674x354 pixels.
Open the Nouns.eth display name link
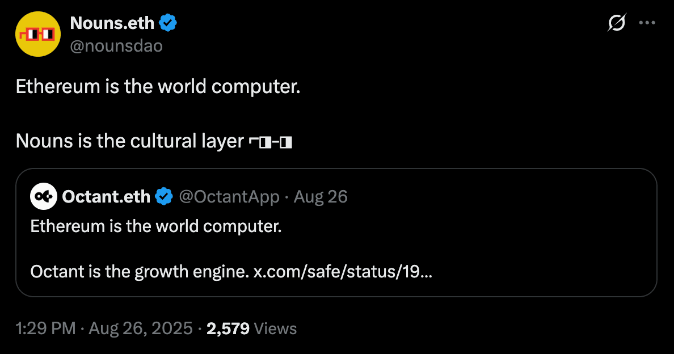coord(112,23)
